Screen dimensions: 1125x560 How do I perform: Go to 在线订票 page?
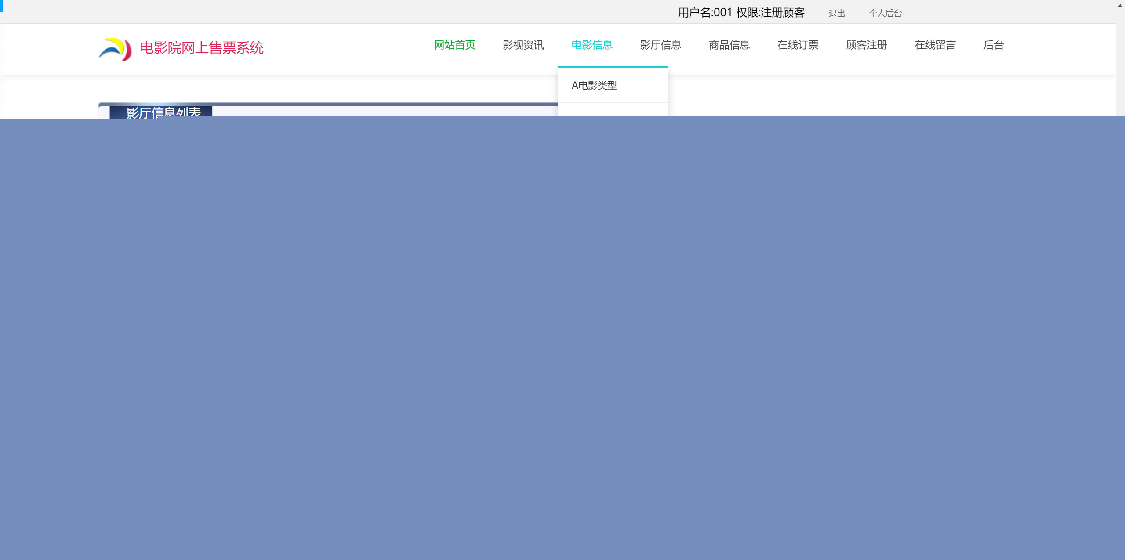798,45
